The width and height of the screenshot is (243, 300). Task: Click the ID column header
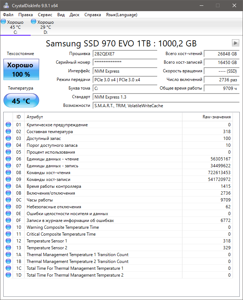click(18, 117)
